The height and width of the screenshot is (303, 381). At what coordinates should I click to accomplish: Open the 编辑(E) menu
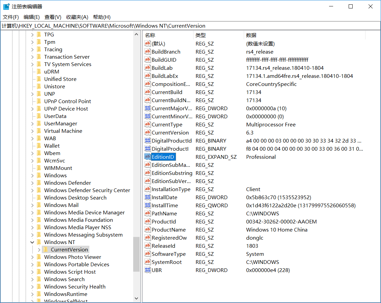pos(32,17)
